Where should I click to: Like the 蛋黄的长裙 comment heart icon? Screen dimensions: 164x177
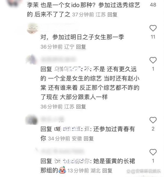point(153,152)
